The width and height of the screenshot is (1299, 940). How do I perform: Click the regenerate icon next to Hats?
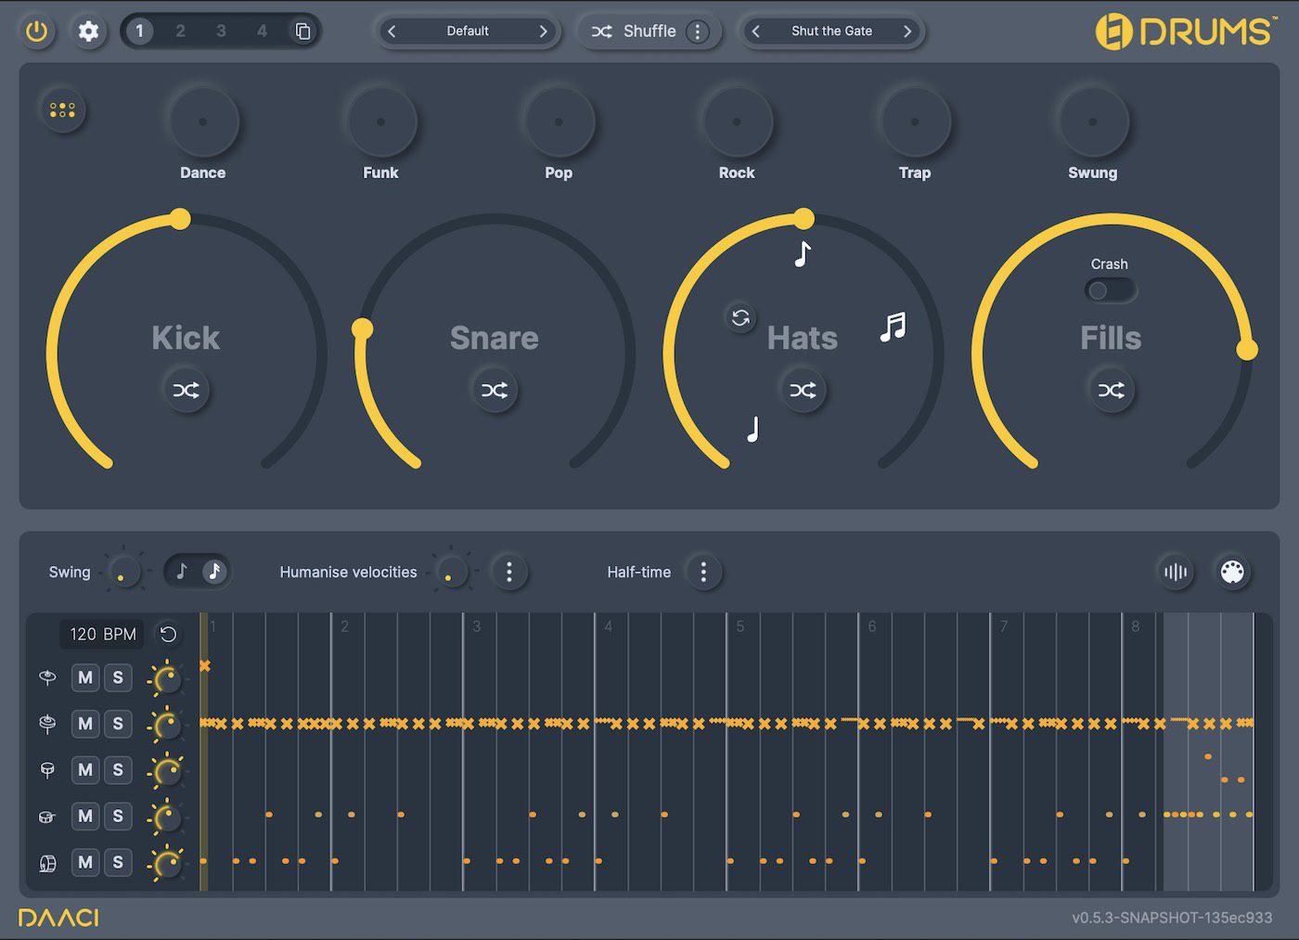coord(740,317)
